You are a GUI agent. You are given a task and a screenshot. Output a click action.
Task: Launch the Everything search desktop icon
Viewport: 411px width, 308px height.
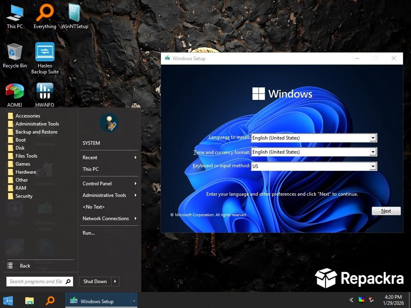[45, 16]
